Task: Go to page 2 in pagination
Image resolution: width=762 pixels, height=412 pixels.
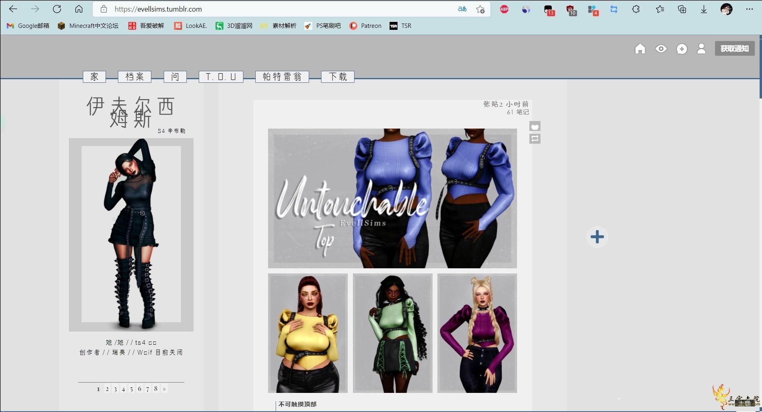Action: [107, 389]
